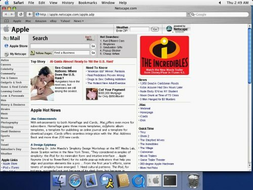Click the kissing couple story photo
The height and width of the screenshot is (190, 253).
[43, 84]
